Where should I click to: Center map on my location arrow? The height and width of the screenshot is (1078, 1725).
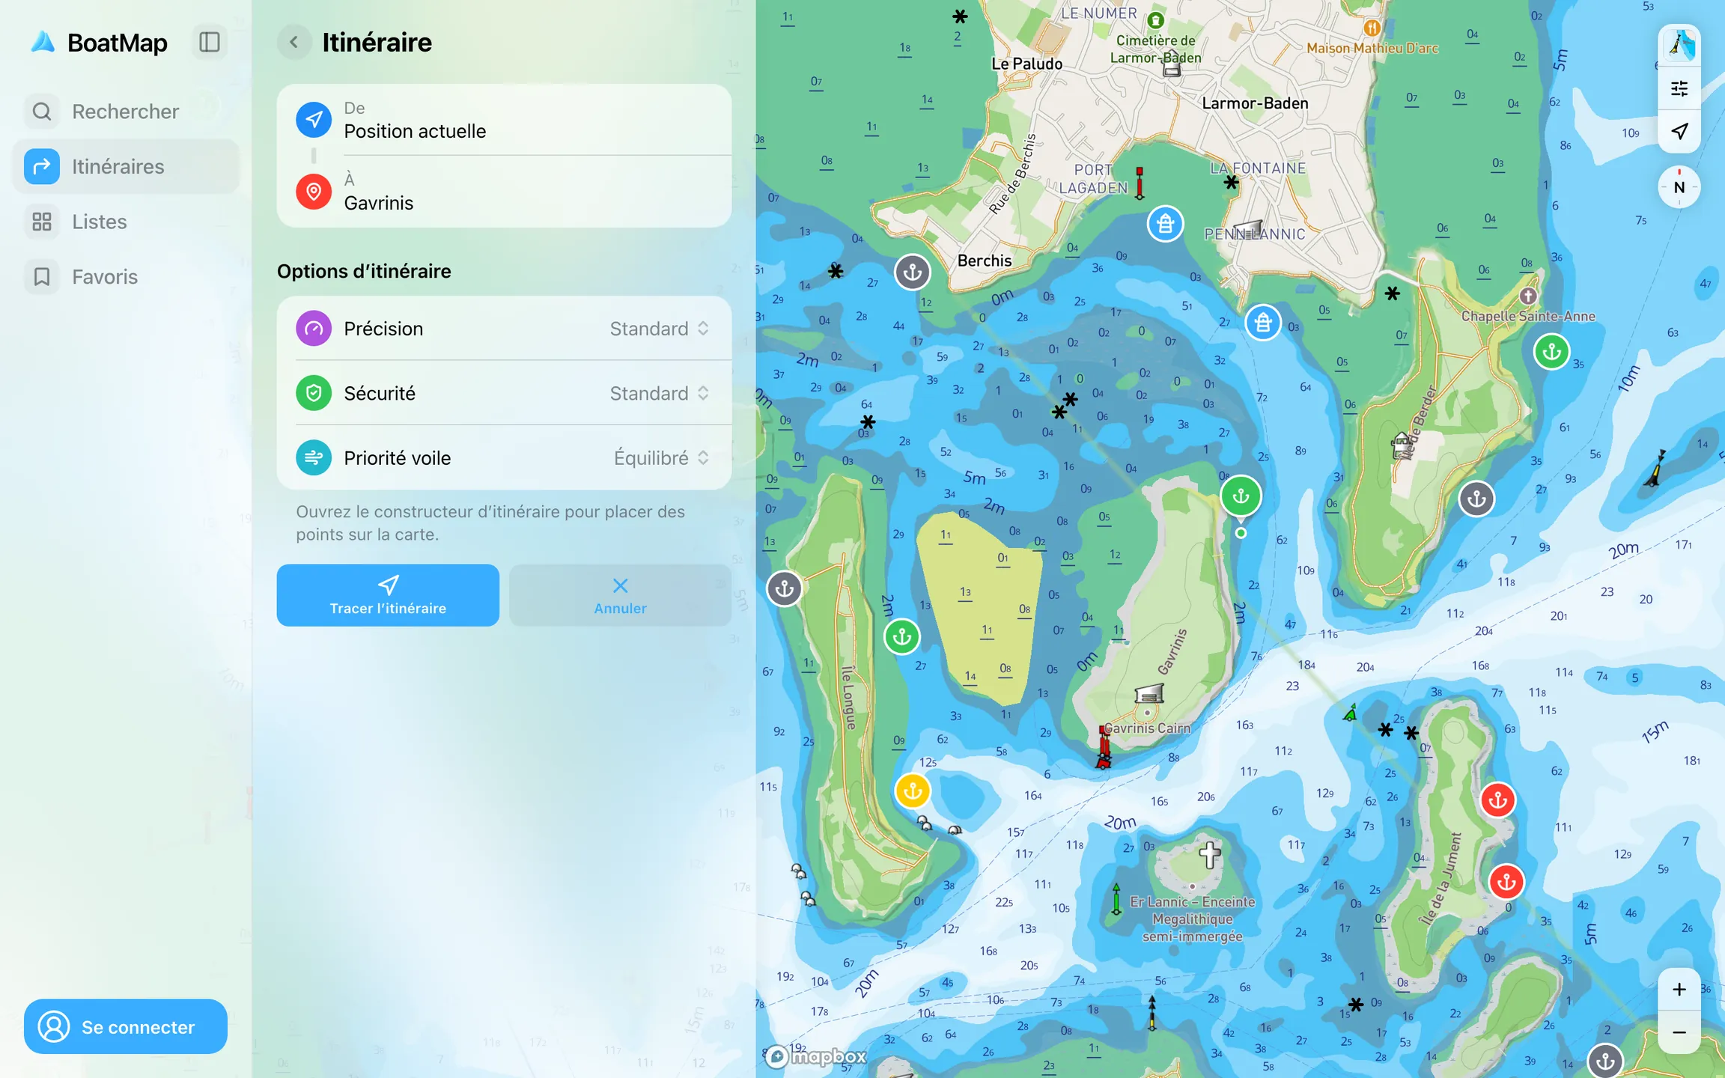point(1679,131)
